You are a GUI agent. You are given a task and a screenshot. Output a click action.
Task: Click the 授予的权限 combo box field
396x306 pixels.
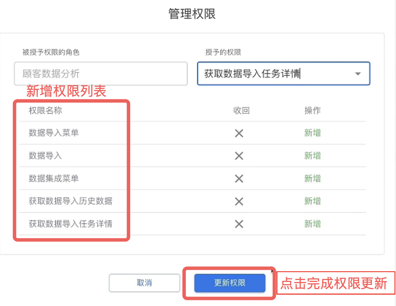coord(283,73)
